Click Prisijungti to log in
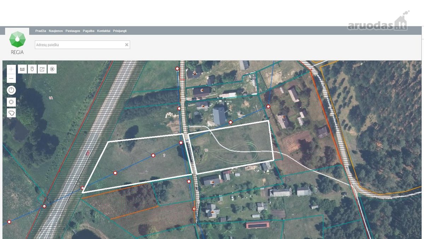The width and height of the screenshot is (424, 239). pos(120,31)
